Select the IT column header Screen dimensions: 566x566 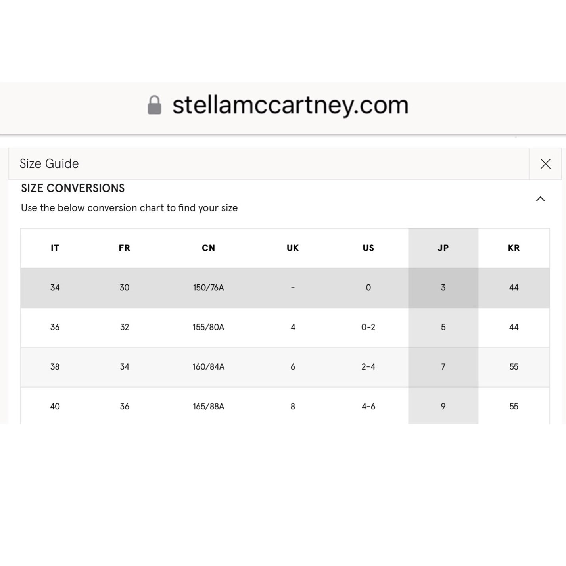[x=55, y=248]
